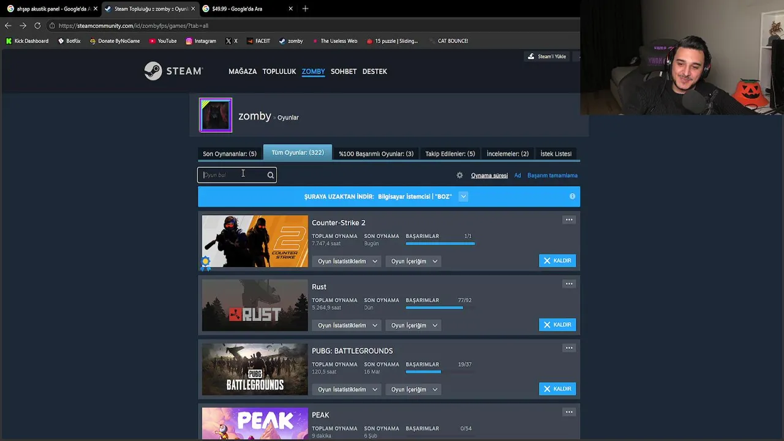This screenshot has width=784, height=441.
Task: Click the info icon on remote download bar
Action: (x=572, y=197)
